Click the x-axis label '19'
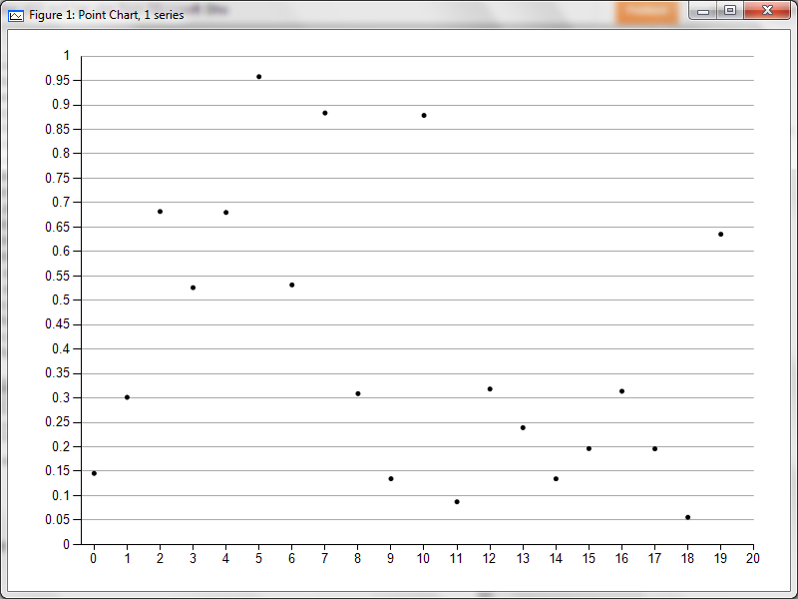Image resolution: width=798 pixels, height=599 pixels. point(720,558)
